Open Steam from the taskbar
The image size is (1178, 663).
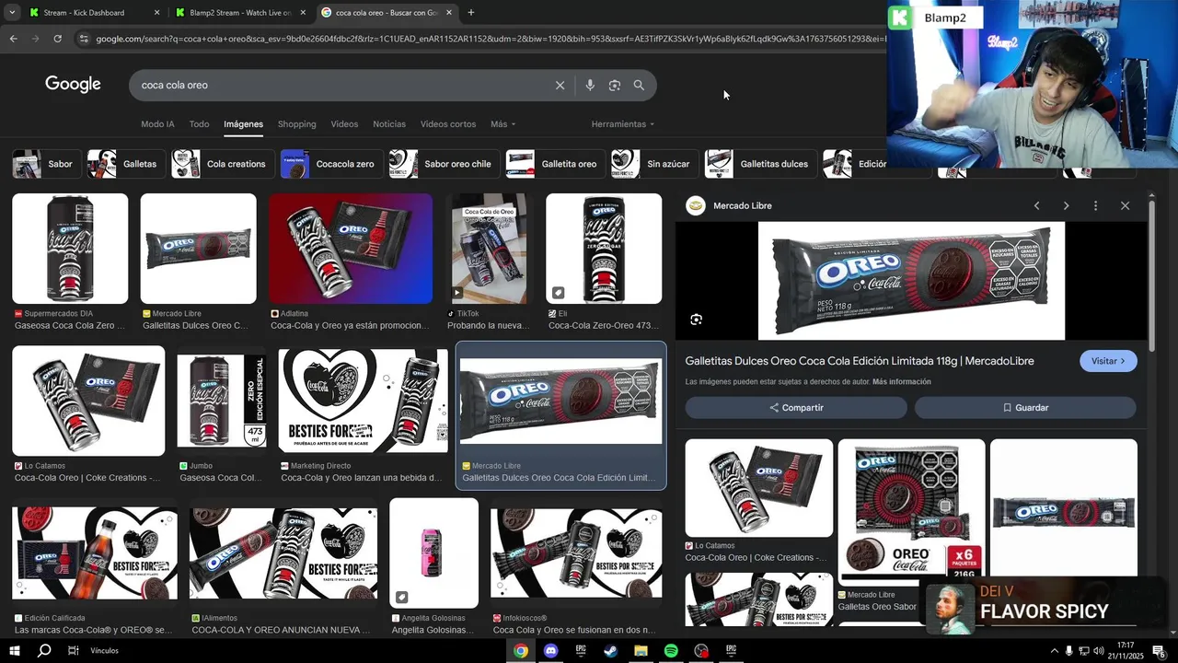pos(610,651)
